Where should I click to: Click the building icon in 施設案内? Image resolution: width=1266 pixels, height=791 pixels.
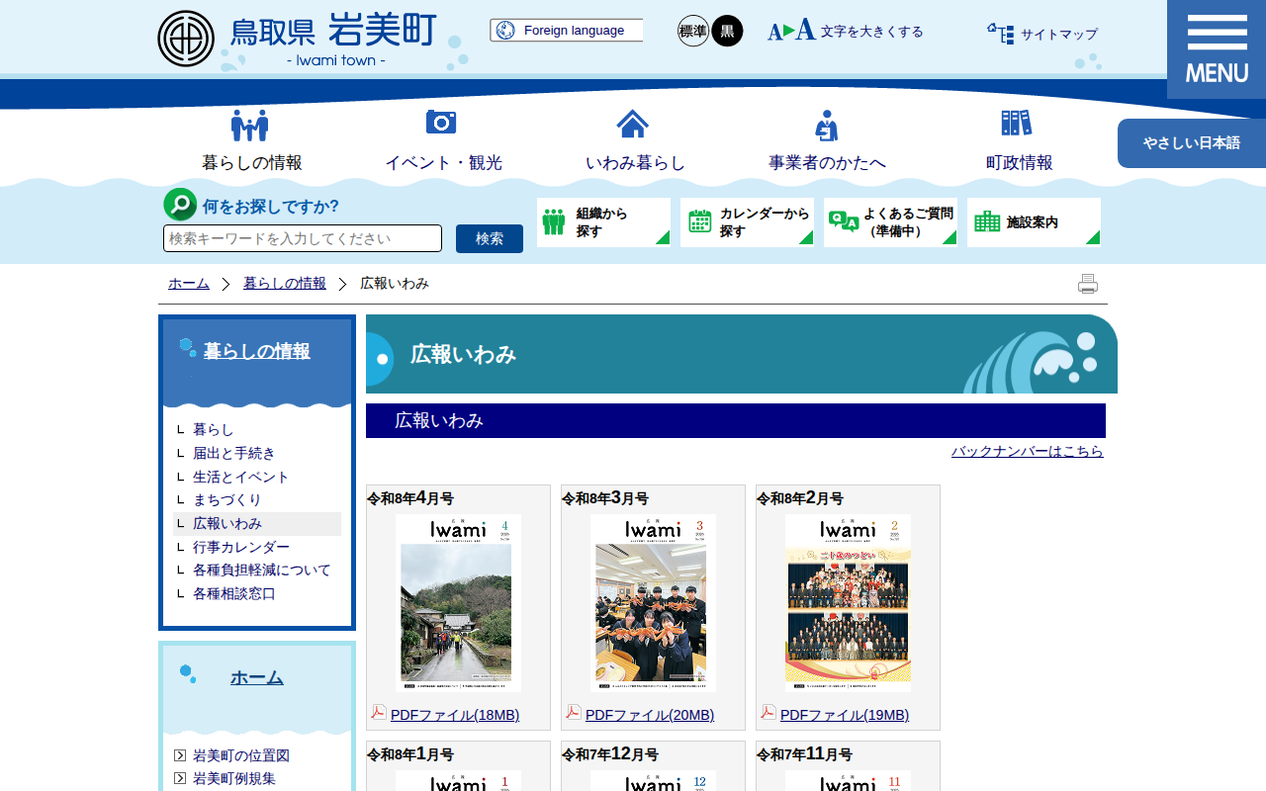pos(987,221)
